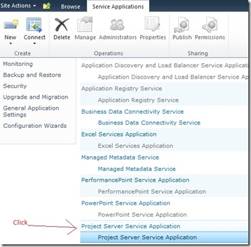
Task: Open the PowerPoint Service Application link
Action: 125,203
